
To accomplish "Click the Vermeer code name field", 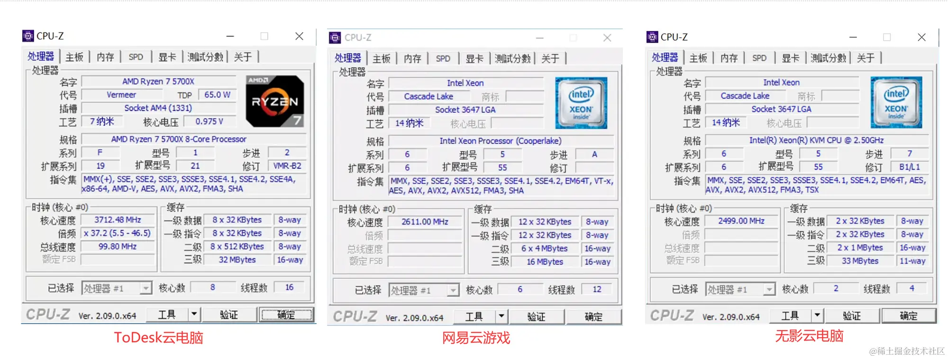I will 121,95.
